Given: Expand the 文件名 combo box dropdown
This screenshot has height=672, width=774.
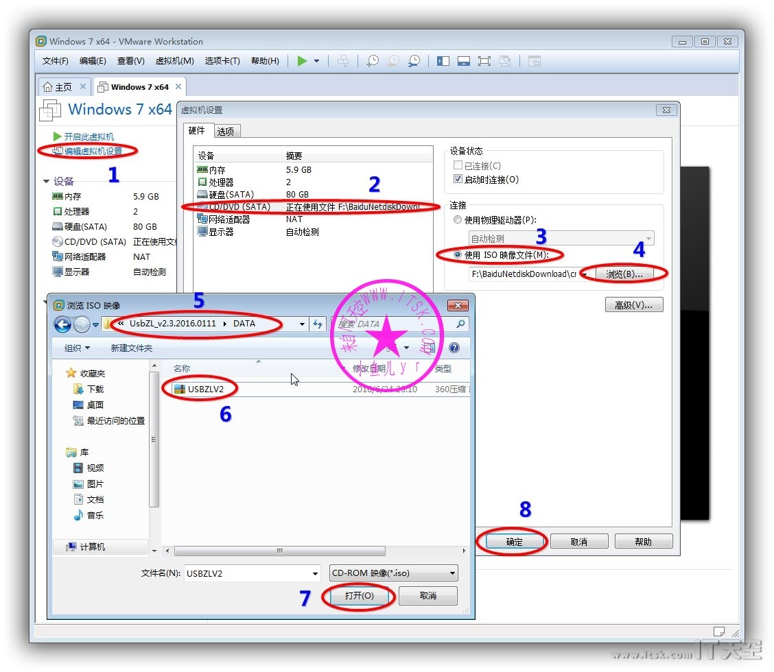Looking at the screenshot, I should tap(315, 573).
